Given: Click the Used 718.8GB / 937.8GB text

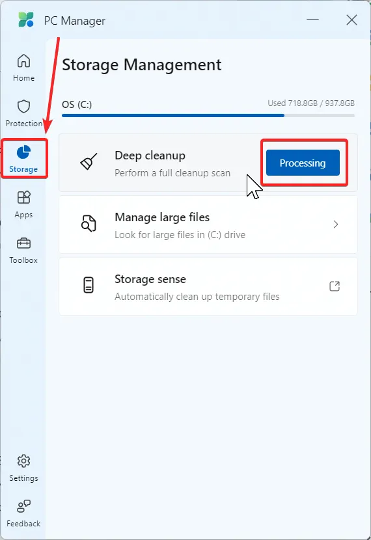Looking at the screenshot, I should pyautogui.click(x=311, y=103).
